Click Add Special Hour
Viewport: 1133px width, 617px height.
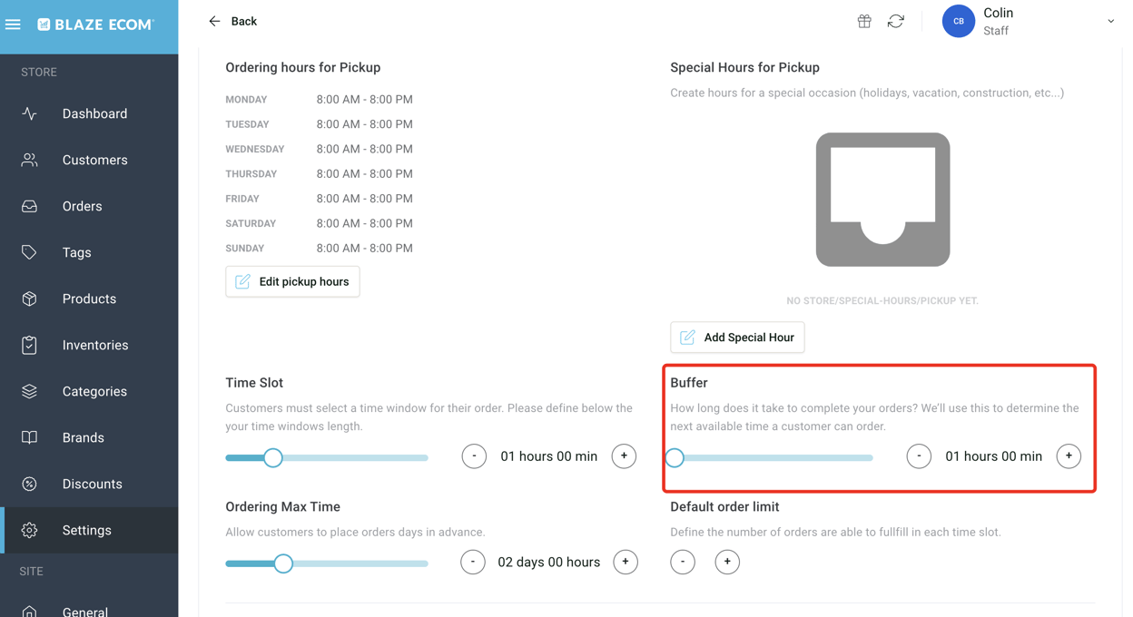coord(737,337)
